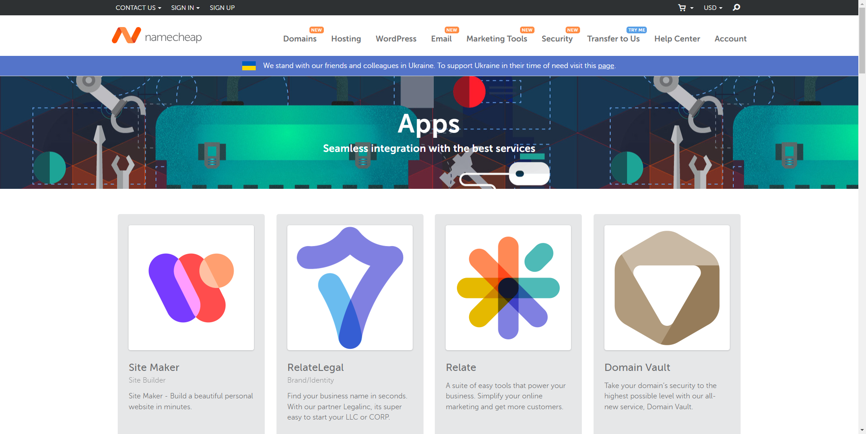Viewport: 866px width, 434px height.
Task: Click the Brand/Identity category text
Action: point(310,380)
